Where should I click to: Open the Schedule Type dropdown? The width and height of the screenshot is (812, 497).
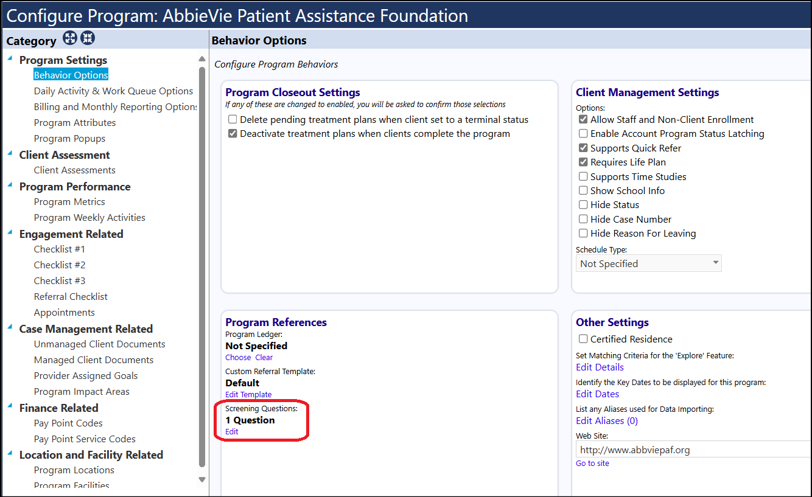click(649, 263)
